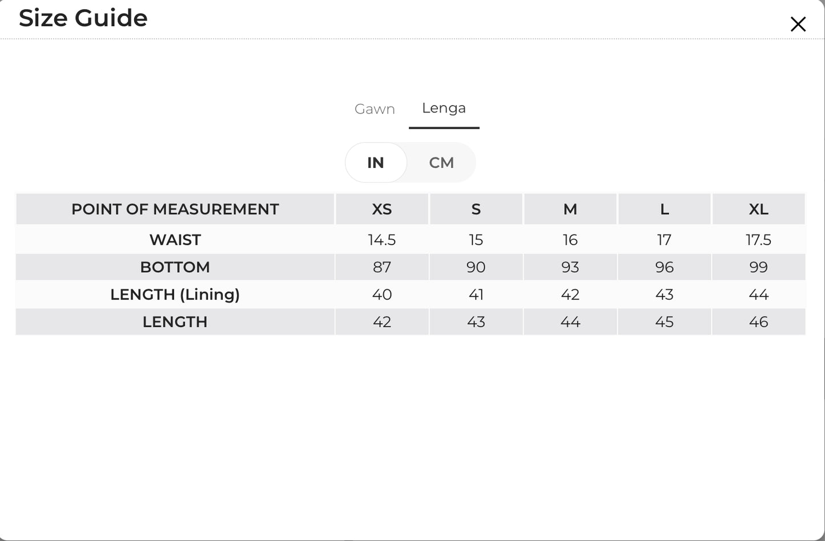825x541 pixels.
Task: Select the Lenga tab
Action: [444, 108]
